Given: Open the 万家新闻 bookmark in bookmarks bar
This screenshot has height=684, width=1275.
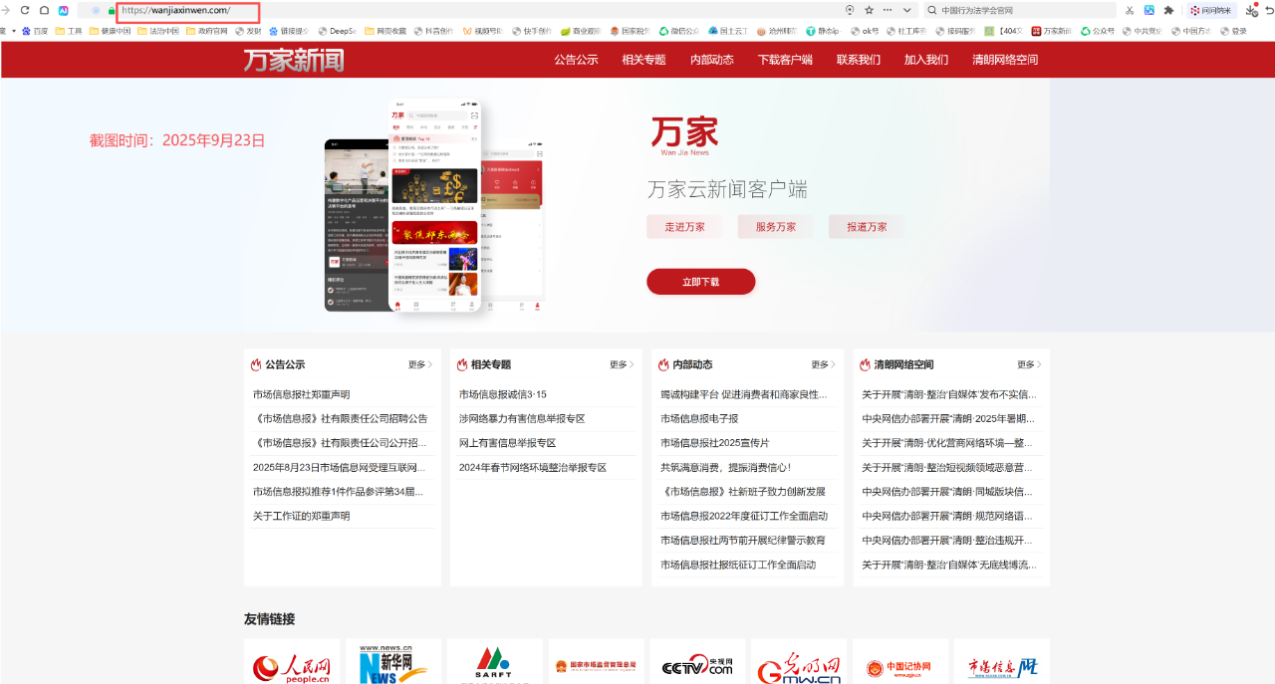Looking at the screenshot, I should click(x=1051, y=31).
